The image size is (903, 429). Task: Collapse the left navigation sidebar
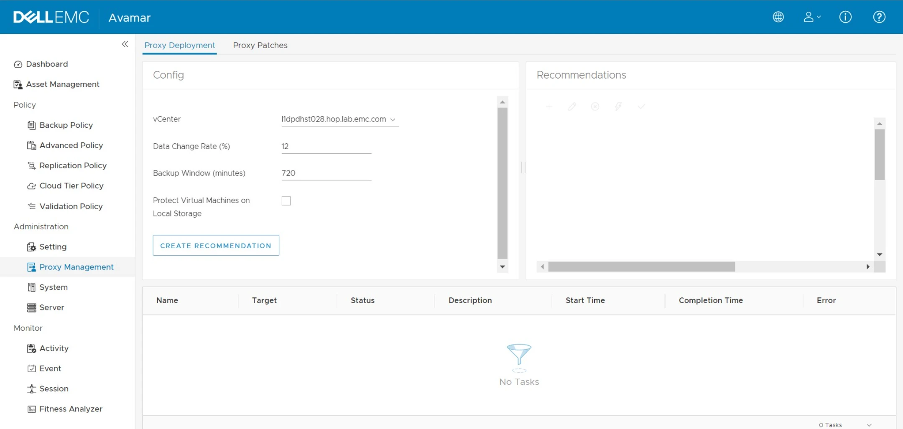click(x=125, y=44)
